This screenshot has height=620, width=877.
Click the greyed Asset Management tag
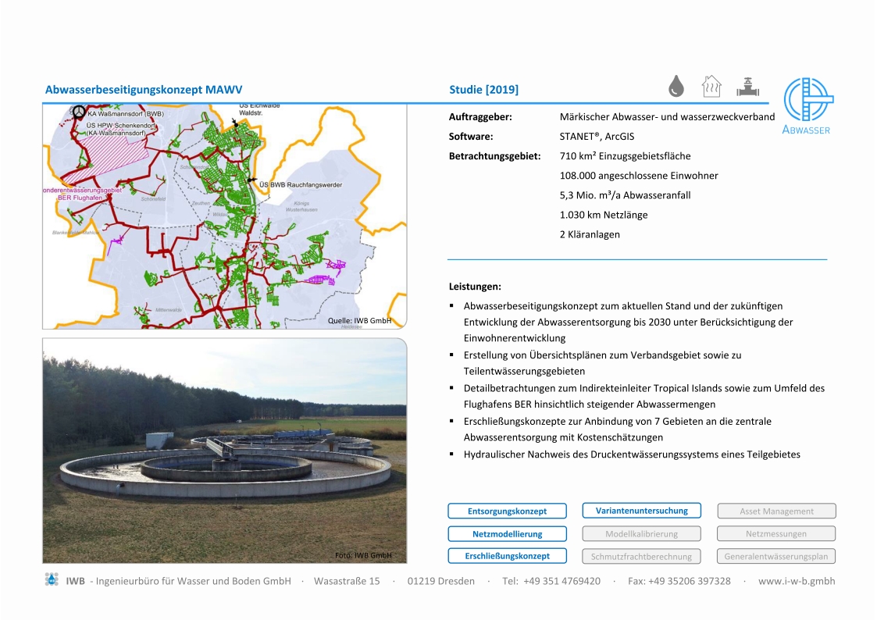click(x=776, y=511)
